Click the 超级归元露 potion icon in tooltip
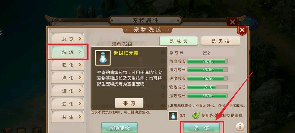The width and height of the screenshot is (295, 133). coord(103,58)
